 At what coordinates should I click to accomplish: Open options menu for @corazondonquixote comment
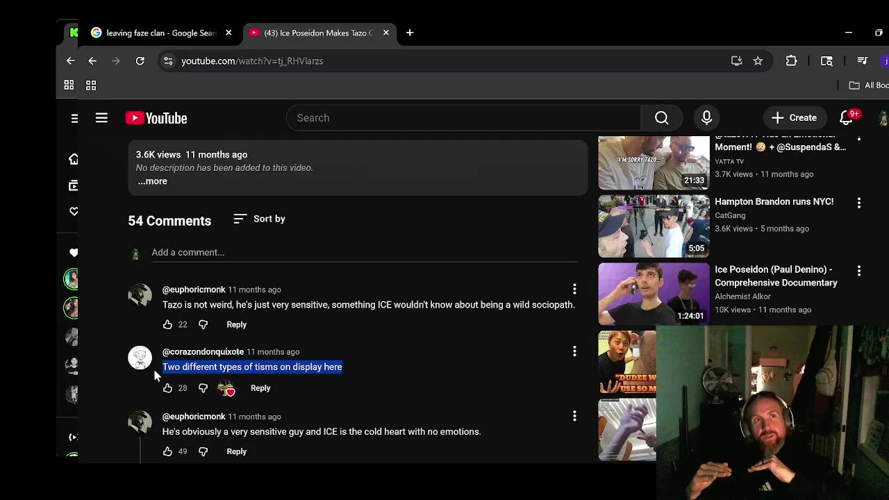click(x=574, y=352)
